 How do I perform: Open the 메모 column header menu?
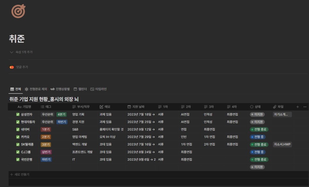click(105, 107)
